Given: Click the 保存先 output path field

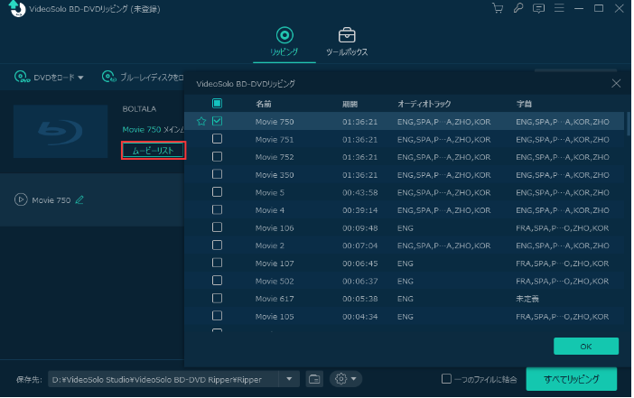Looking at the screenshot, I should [163, 379].
